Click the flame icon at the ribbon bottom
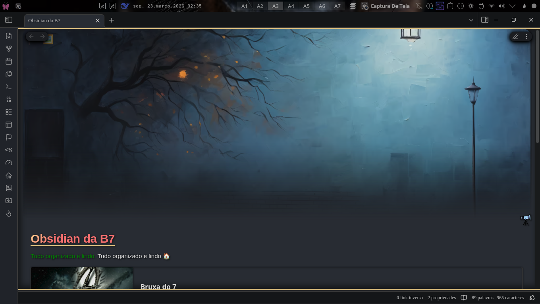Image resolution: width=540 pixels, height=304 pixels. pos(9,213)
